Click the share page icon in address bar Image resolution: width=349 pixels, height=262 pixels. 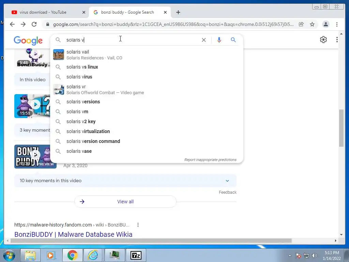pyautogui.click(x=301, y=24)
